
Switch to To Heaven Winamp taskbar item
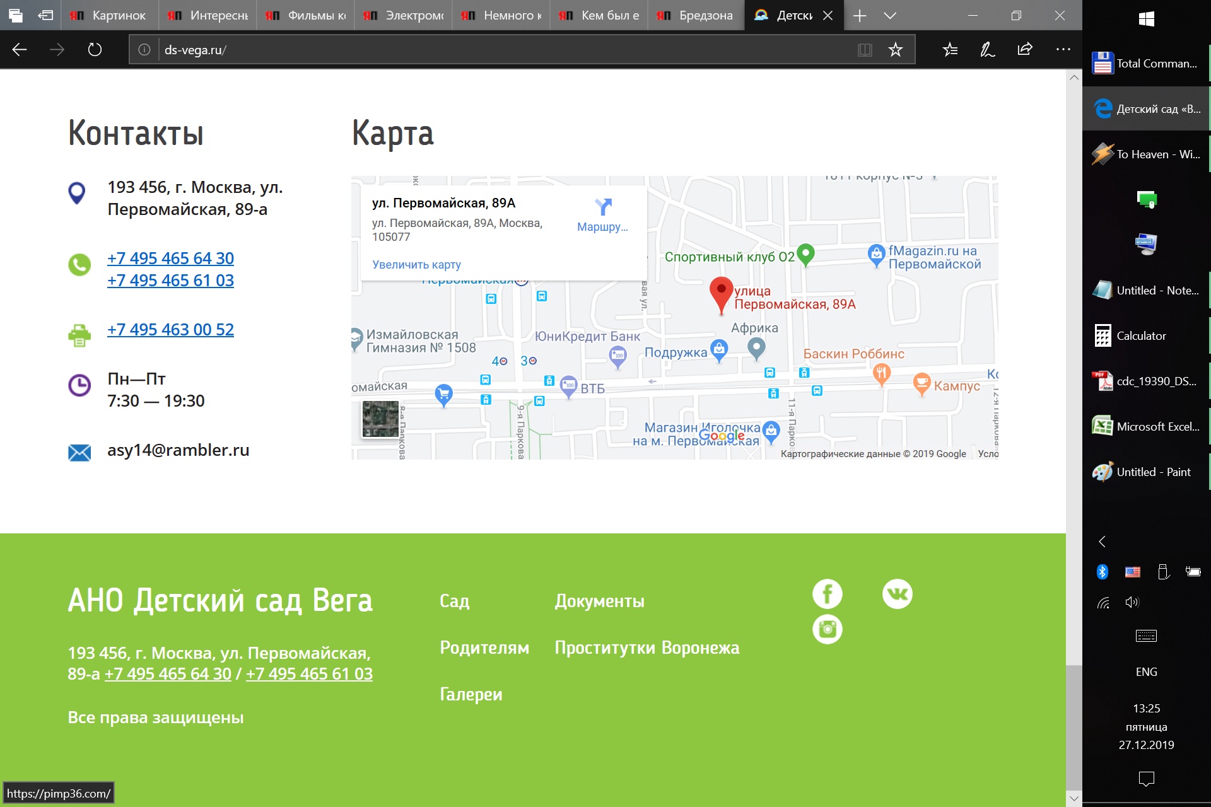1147,154
